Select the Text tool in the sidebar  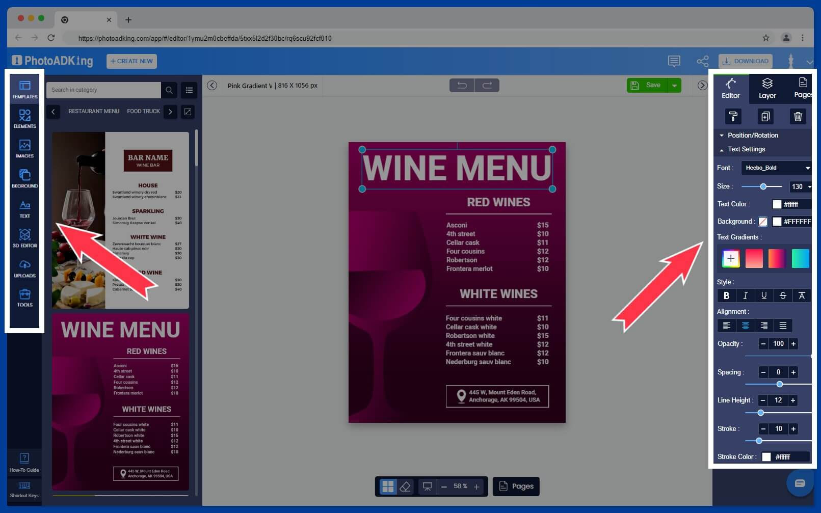pos(24,209)
